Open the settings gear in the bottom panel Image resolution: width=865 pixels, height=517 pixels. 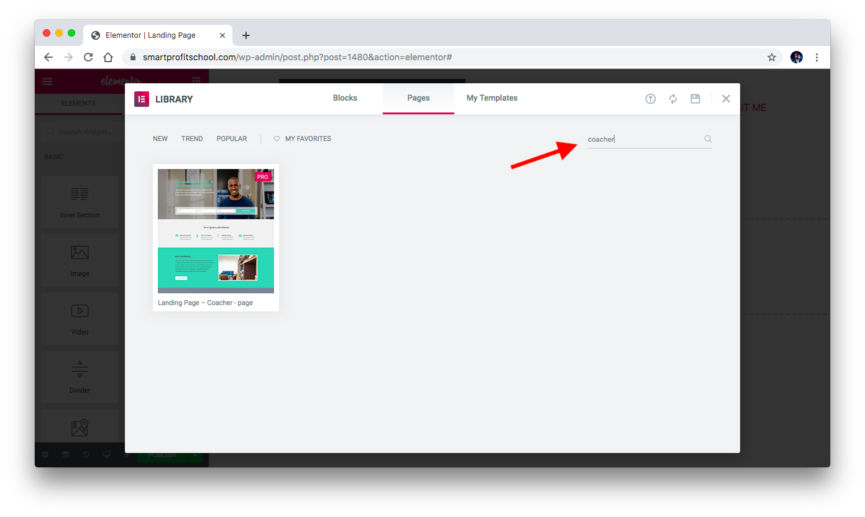click(x=45, y=455)
